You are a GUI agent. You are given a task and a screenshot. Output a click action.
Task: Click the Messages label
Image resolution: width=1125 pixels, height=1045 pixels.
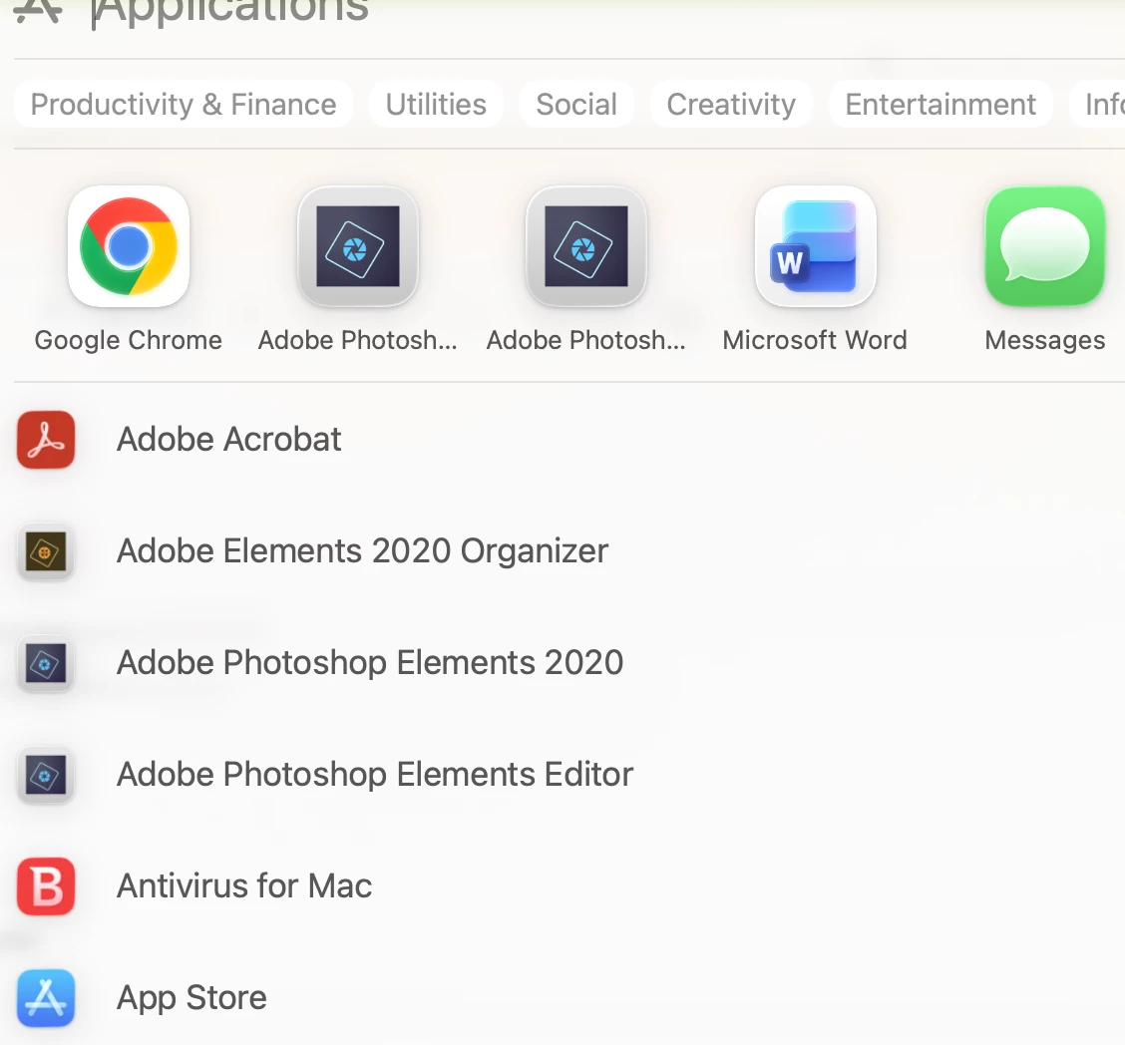pos(1044,340)
